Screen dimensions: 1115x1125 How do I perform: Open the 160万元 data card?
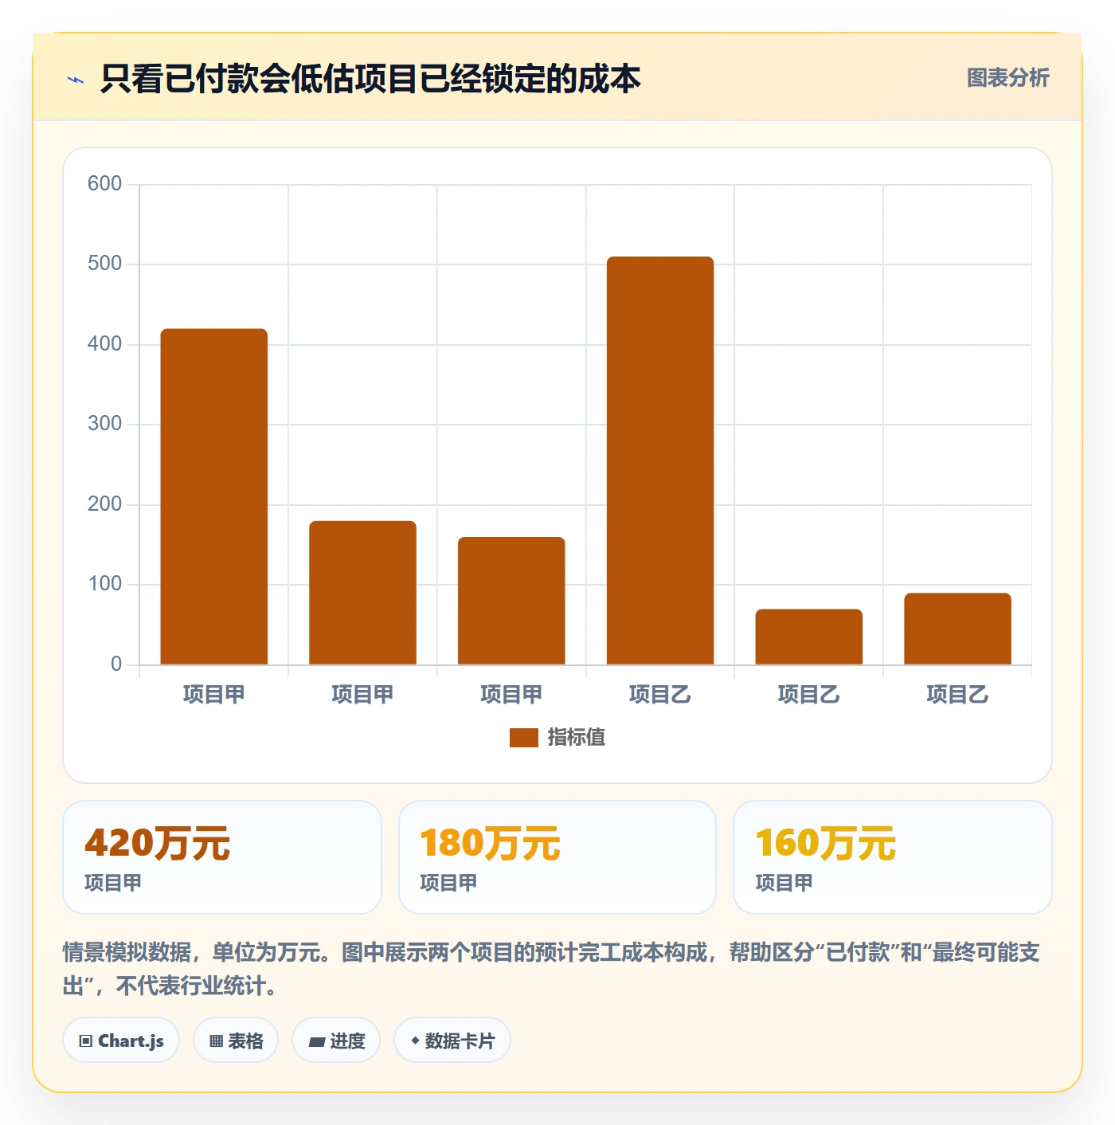pos(893,857)
